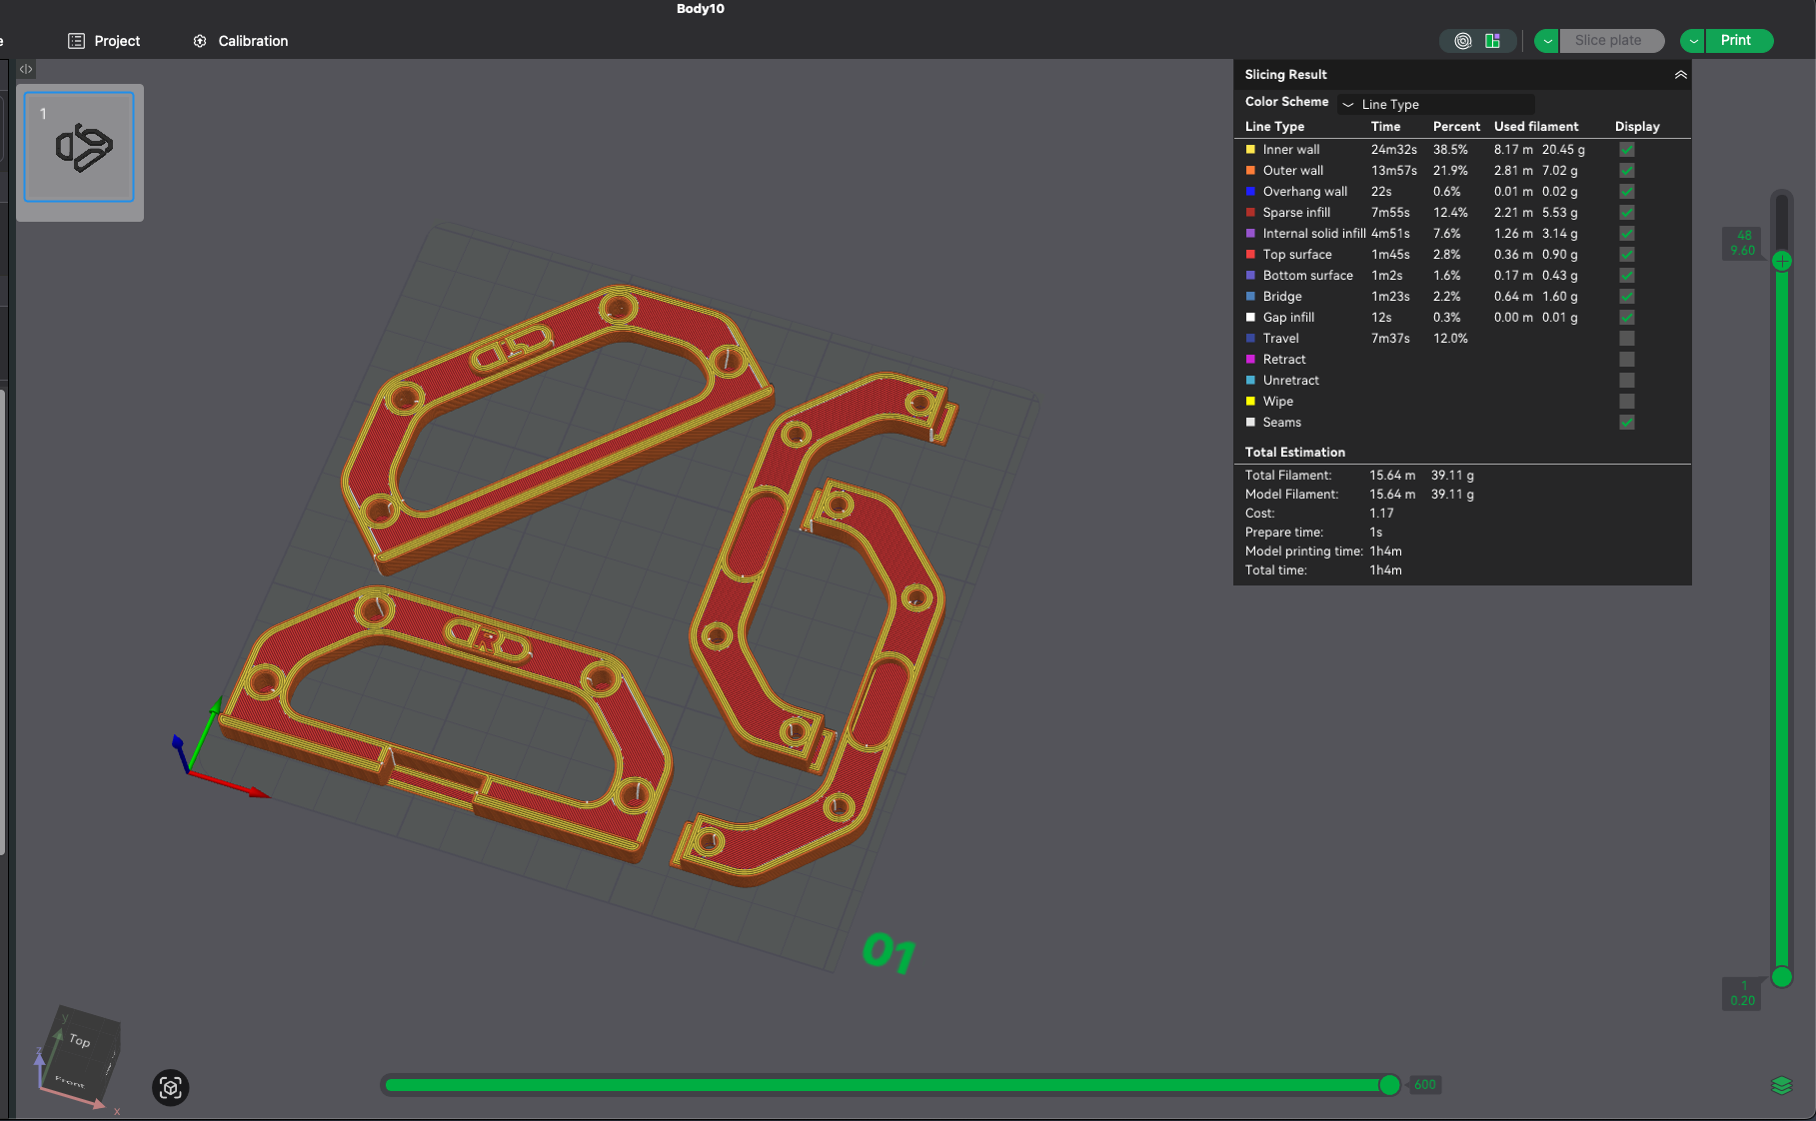This screenshot has height=1121, width=1816.
Task: Click the Top/Front orientation cube
Action: click(78, 1058)
